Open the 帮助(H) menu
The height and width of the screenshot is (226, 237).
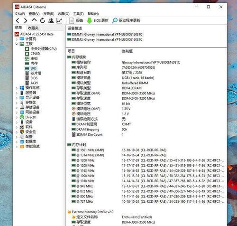[93, 14]
